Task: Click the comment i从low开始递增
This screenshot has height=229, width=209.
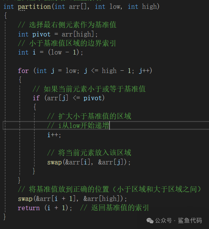Action: [x=78, y=126]
